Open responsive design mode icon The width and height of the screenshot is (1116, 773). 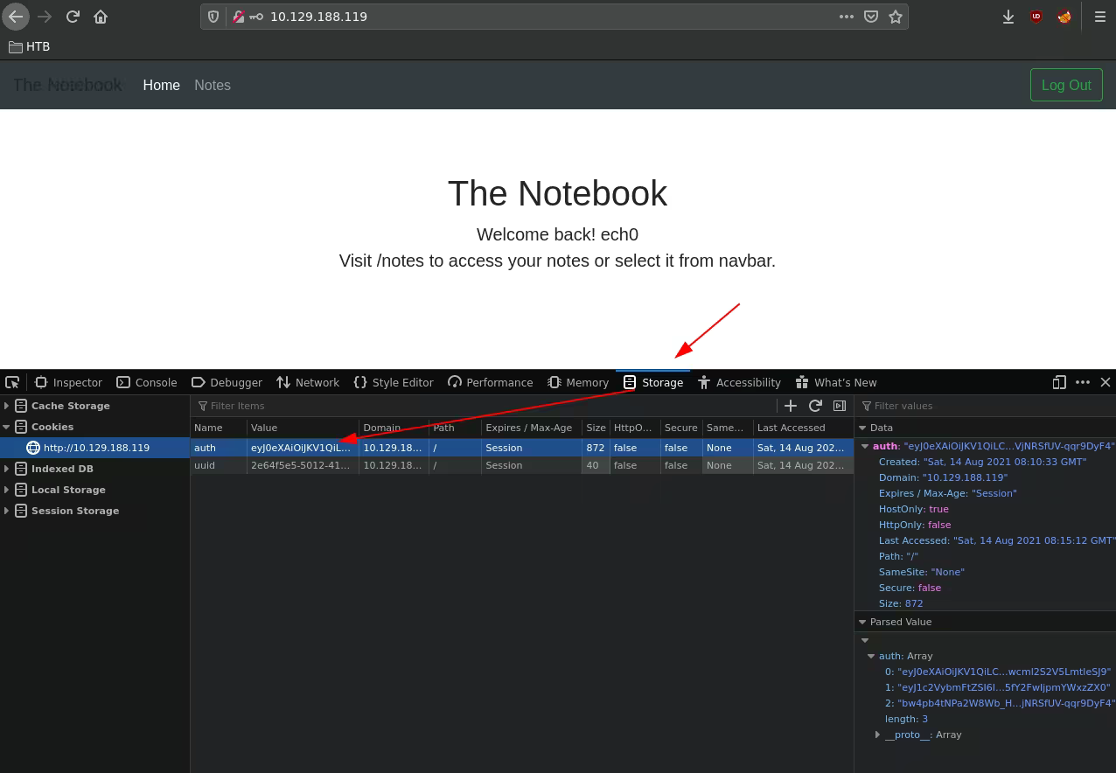[x=1059, y=382]
